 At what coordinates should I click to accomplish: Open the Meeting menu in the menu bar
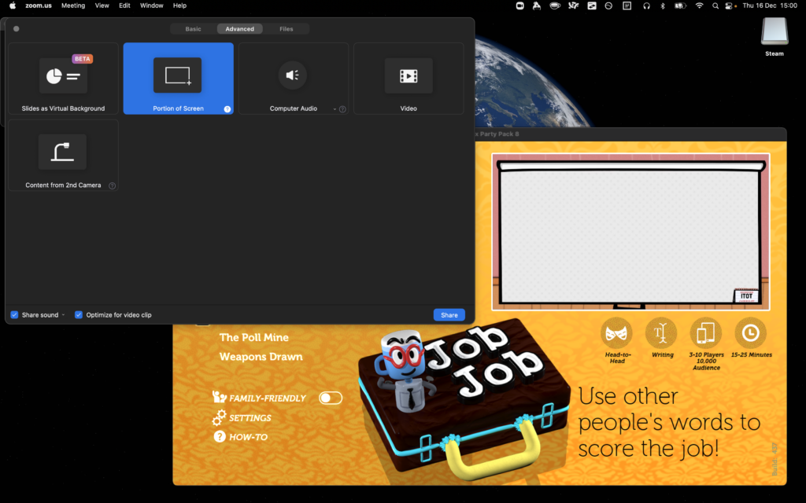[72, 6]
